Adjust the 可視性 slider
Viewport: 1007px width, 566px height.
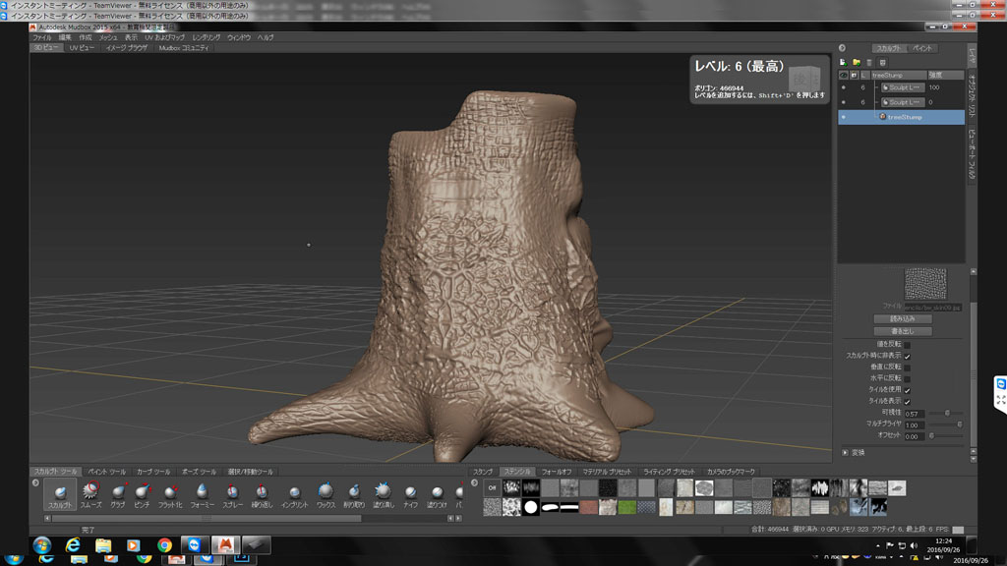coord(946,414)
